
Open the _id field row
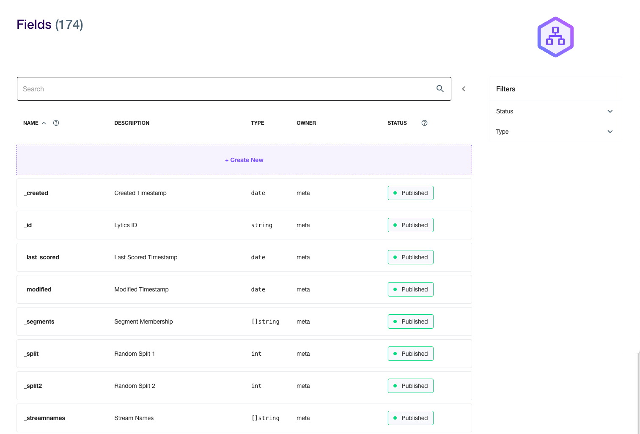244,225
